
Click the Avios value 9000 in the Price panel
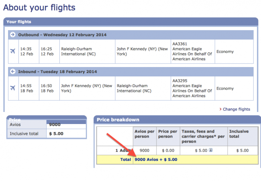(x=55, y=125)
